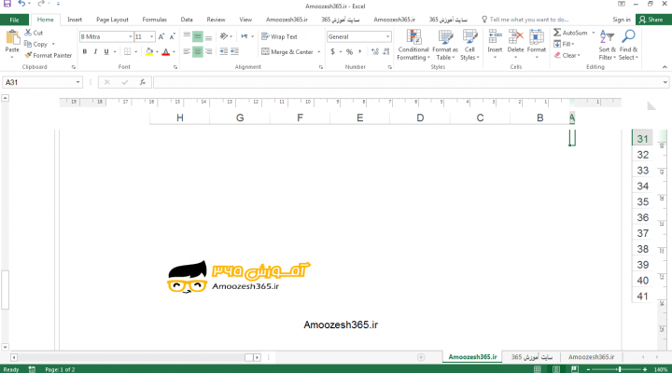Click Insert cells icon
Screen dimensions: 672x373
point(495,36)
